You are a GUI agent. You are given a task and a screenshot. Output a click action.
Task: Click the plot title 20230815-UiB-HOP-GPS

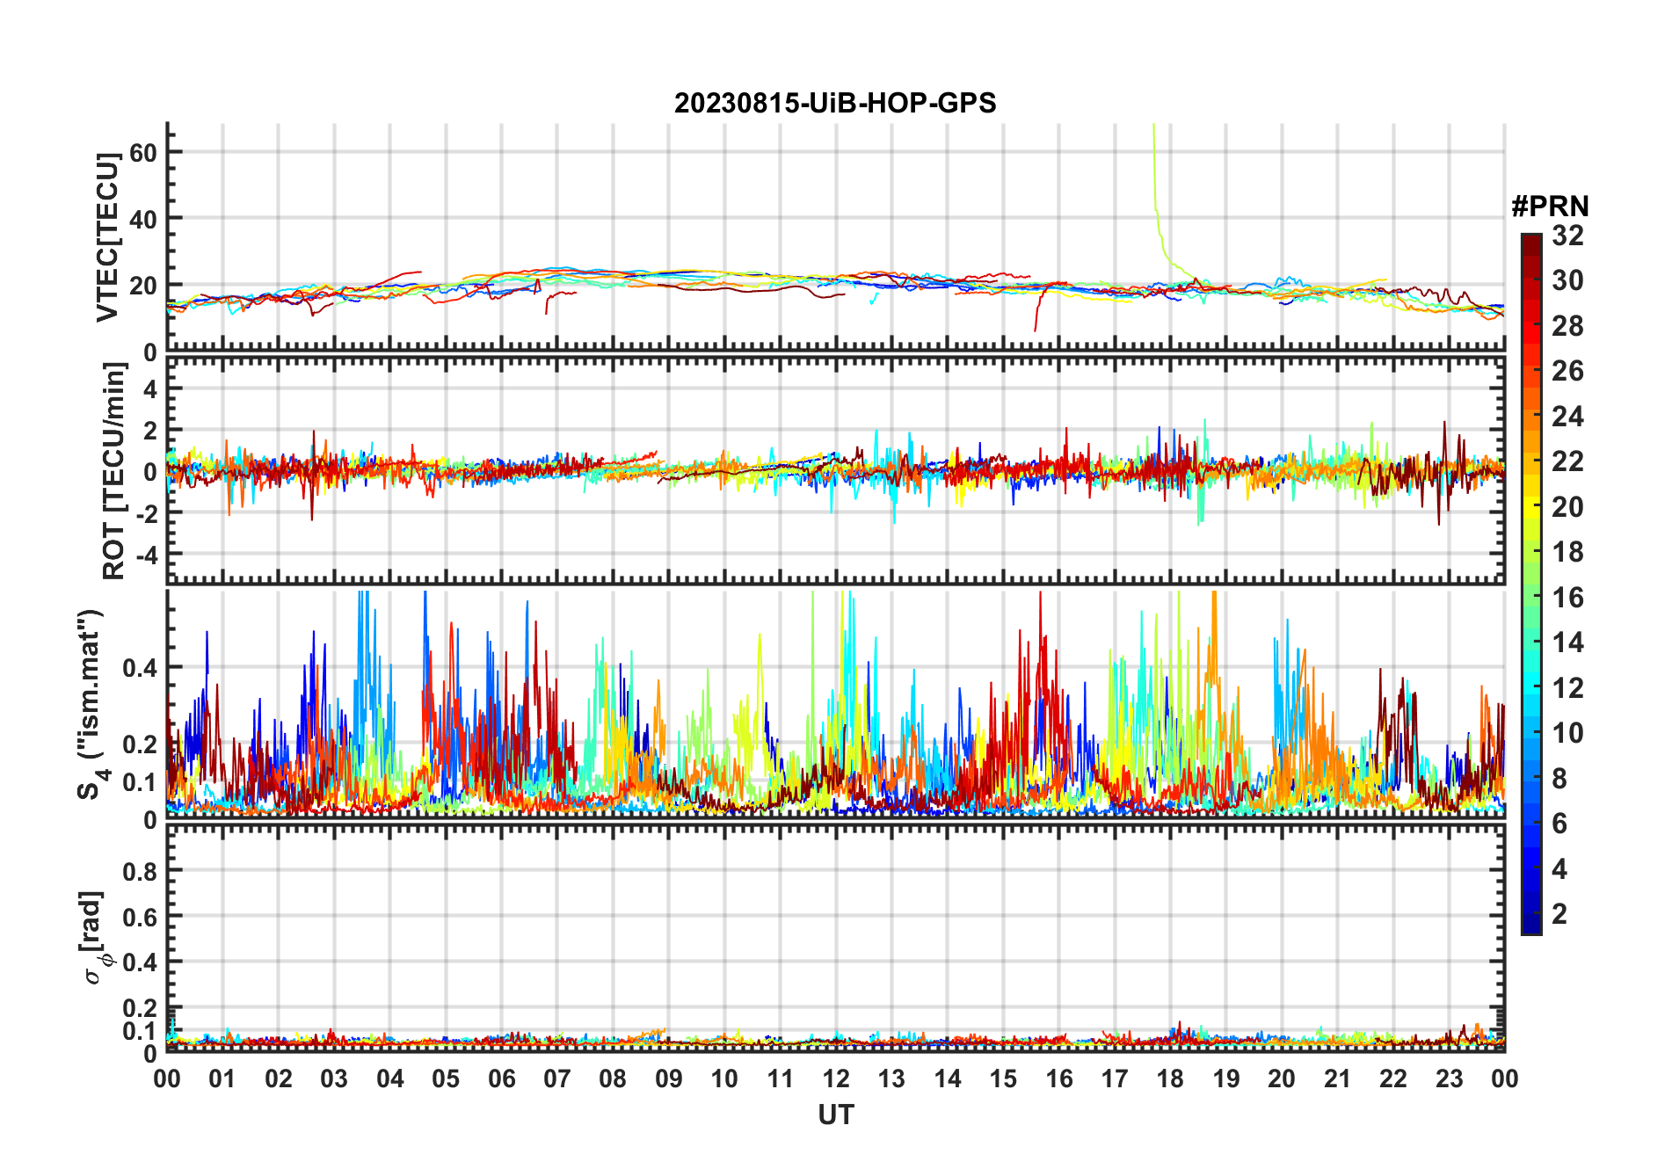[x=835, y=104]
